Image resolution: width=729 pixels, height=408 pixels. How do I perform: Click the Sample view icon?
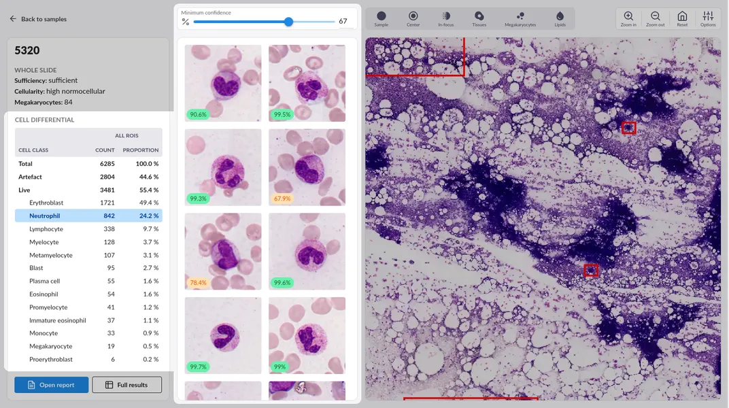click(381, 18)
